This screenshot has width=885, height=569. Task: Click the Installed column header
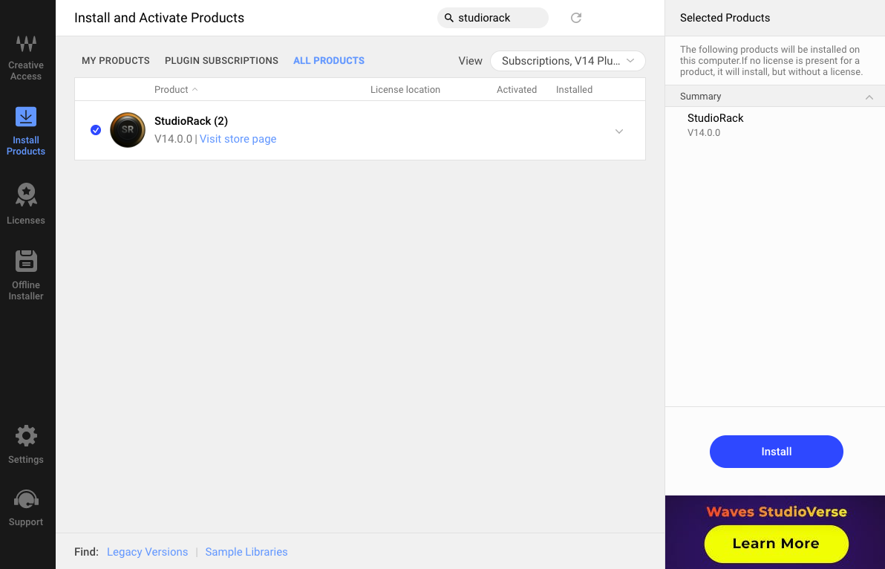(x=574, y=90)
